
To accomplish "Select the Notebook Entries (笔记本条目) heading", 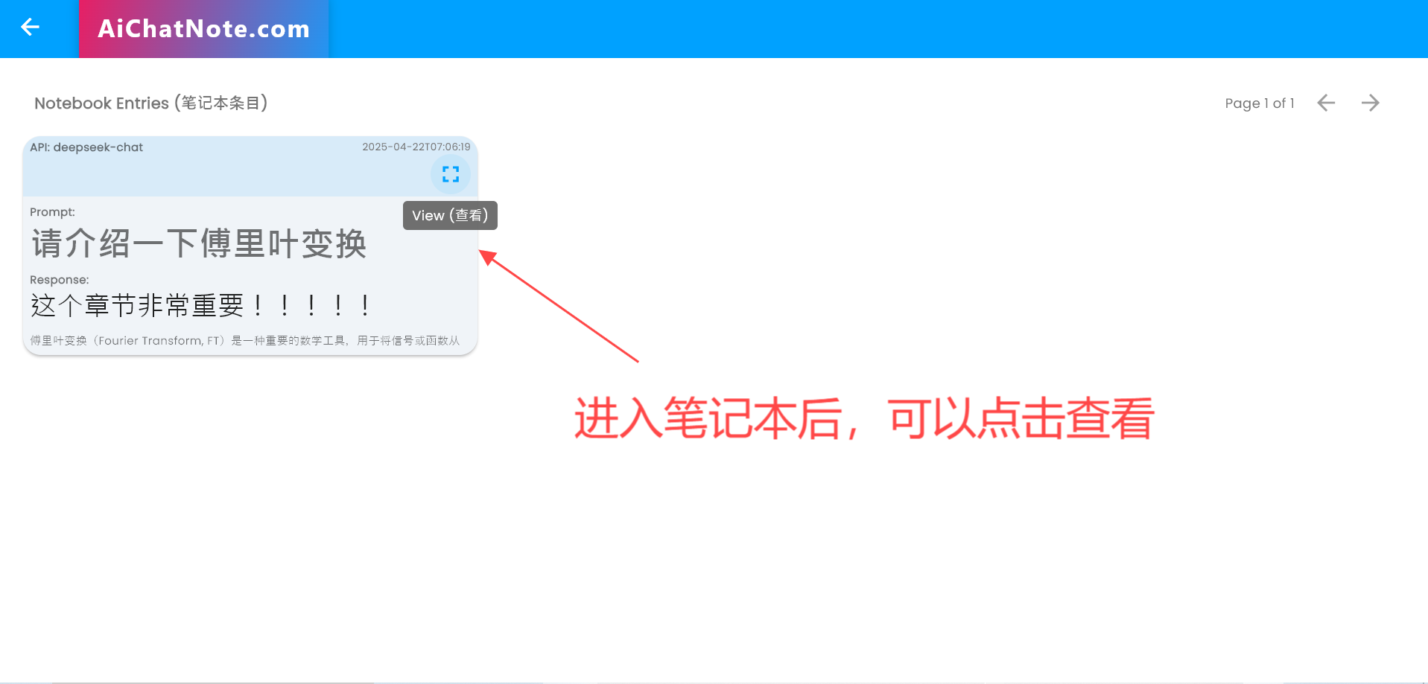I will pos(151,103).
